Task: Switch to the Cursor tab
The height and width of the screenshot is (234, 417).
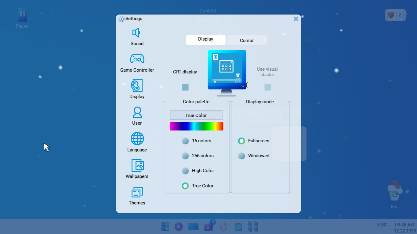Action: [x=247, y=40]
